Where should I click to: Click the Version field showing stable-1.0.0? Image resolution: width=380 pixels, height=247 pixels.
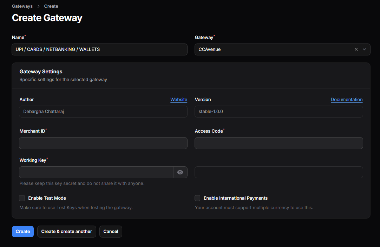(x=279, y=111)
